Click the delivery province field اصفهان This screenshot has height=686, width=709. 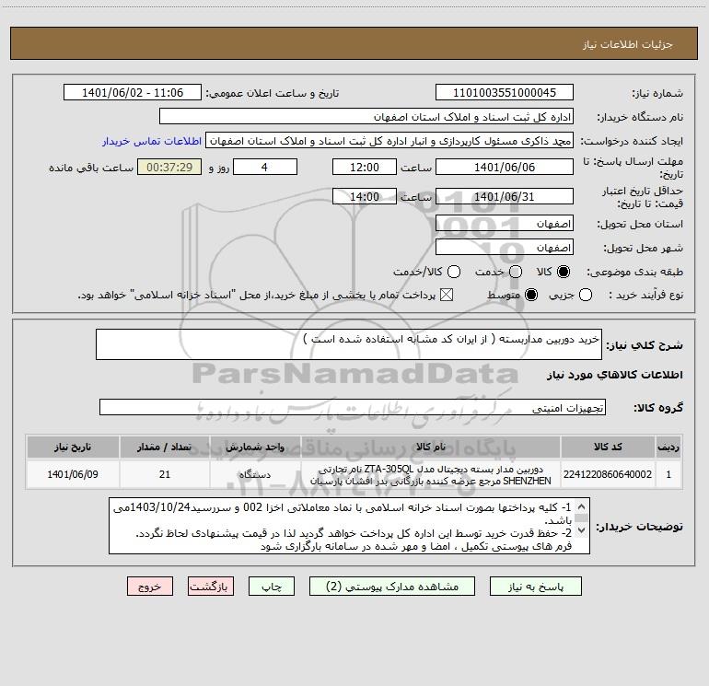(505, 224)
